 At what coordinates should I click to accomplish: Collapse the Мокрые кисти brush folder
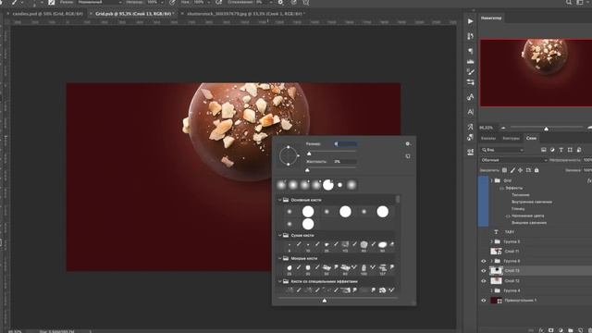coord(279,259)
